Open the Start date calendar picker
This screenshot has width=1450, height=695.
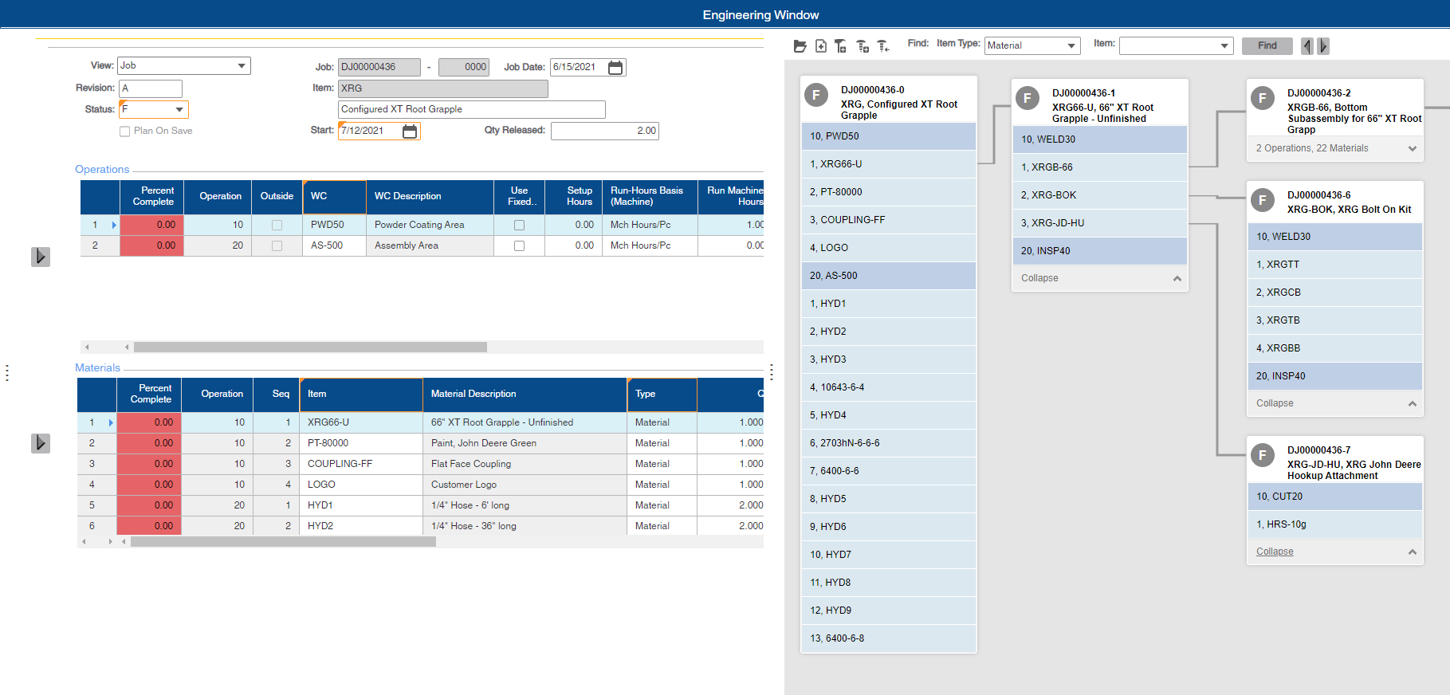410,132
